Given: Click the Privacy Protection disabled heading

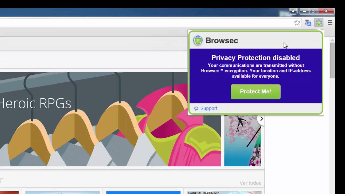Looking at the screenshot, I should pyautogui.click(x=256, y=58).
